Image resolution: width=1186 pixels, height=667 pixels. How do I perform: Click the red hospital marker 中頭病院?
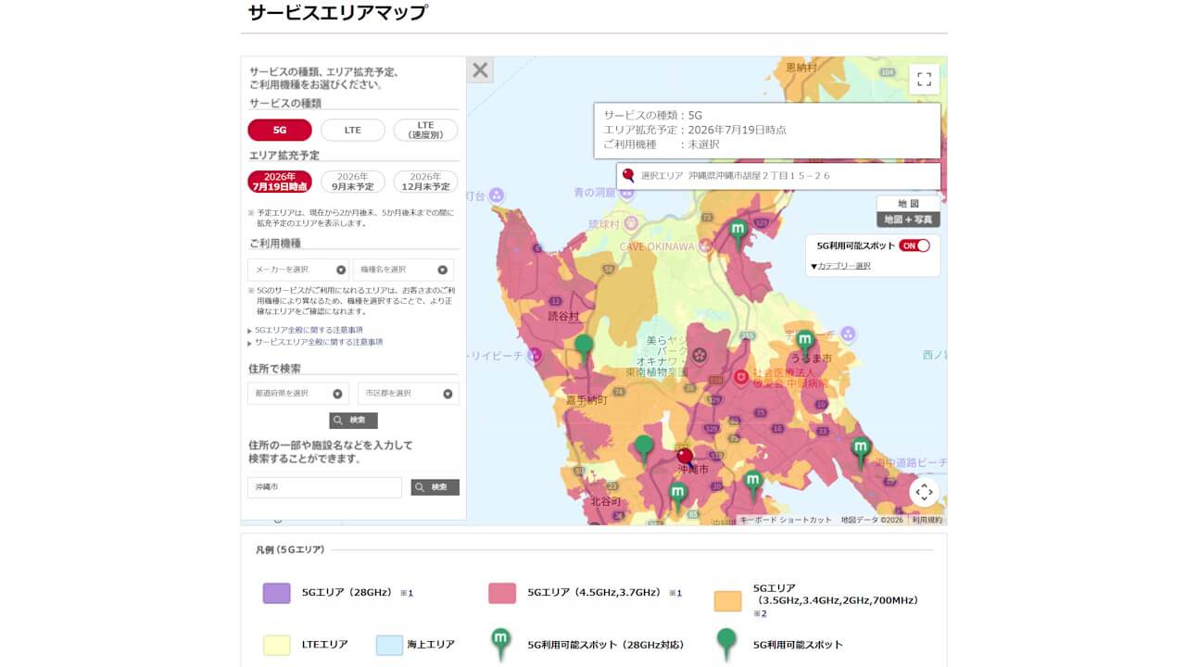[x=741, y=376]
